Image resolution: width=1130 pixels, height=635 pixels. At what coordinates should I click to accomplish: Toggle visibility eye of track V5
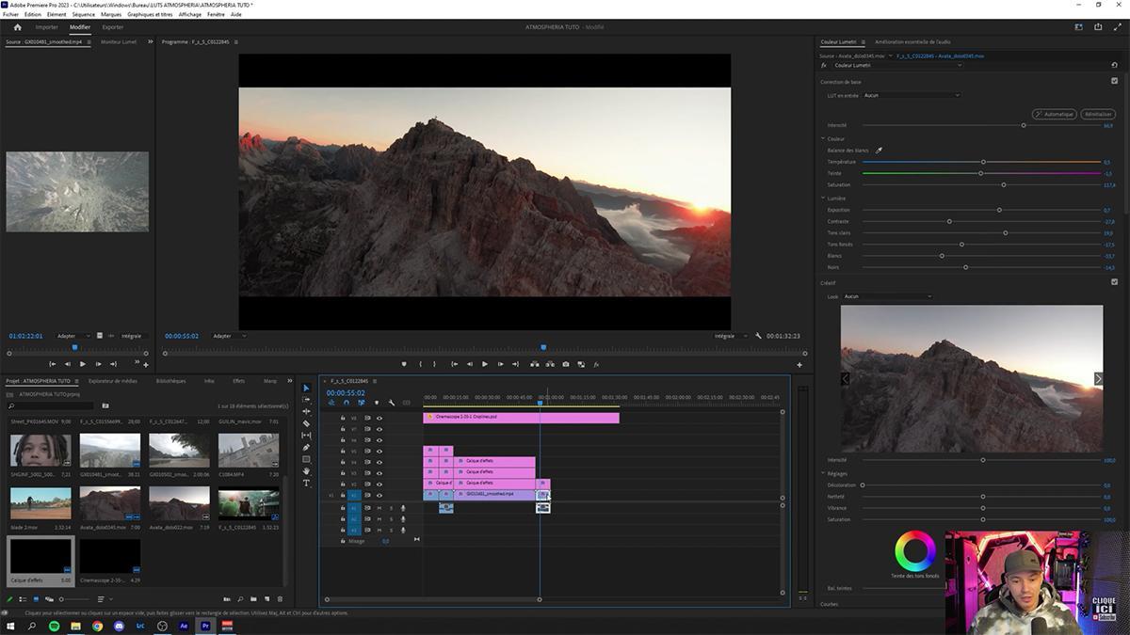coord(379,451)
